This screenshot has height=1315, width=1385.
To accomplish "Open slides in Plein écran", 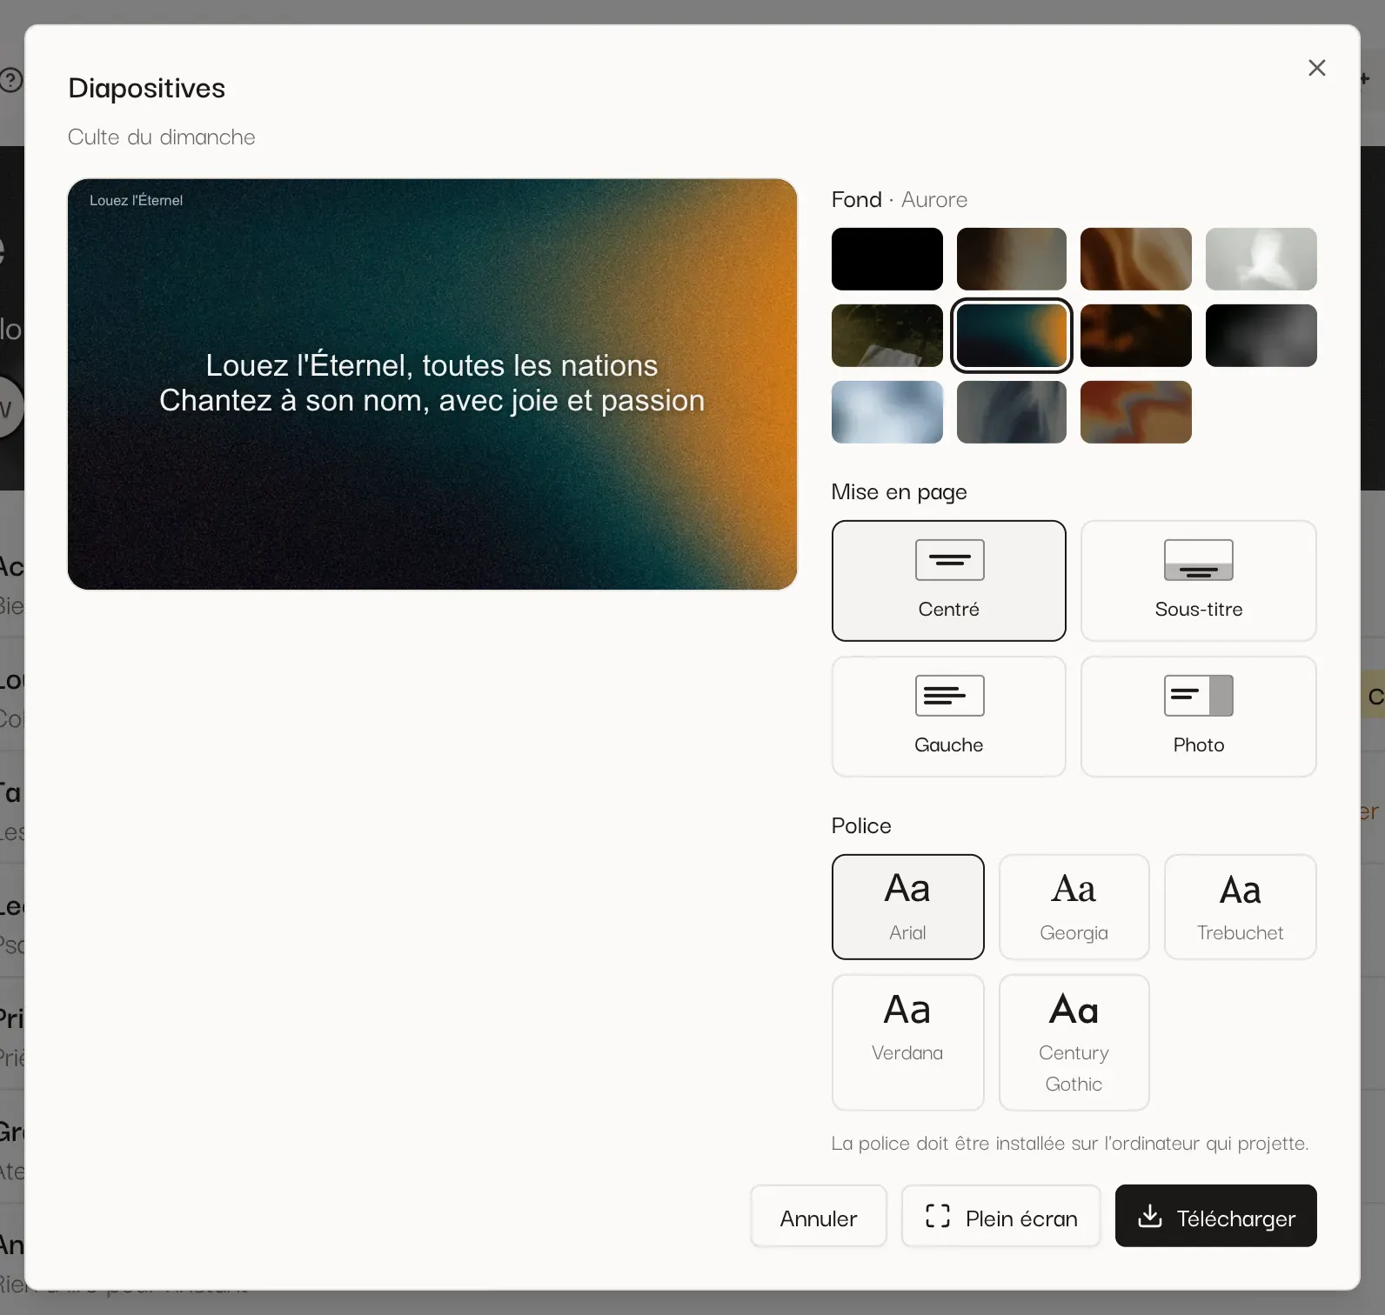I will click(x=1000, y=1216).
